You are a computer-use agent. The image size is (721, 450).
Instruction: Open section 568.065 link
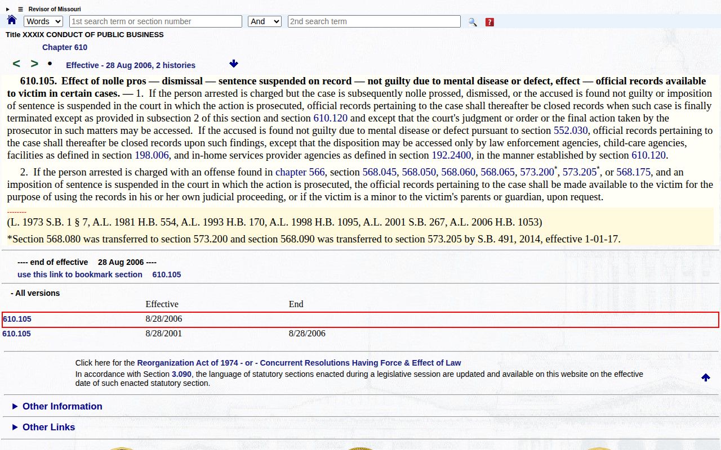[x=498, y=172]
